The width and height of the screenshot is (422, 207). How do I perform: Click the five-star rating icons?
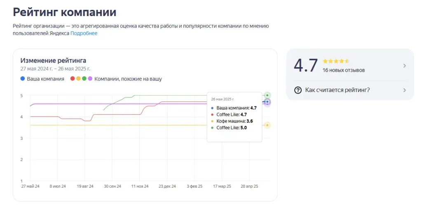point(336,61)
